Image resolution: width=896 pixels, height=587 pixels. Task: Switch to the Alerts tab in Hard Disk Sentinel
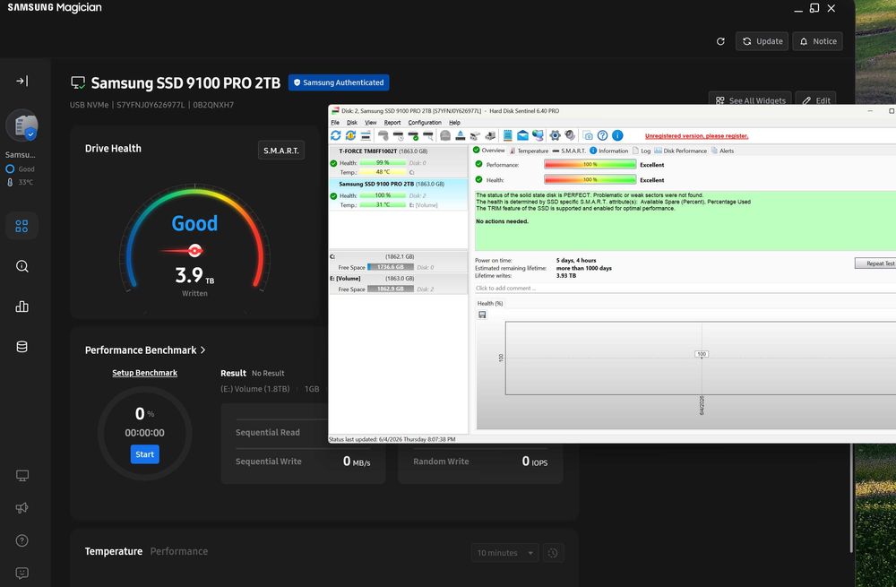click(x=722, y=151)
